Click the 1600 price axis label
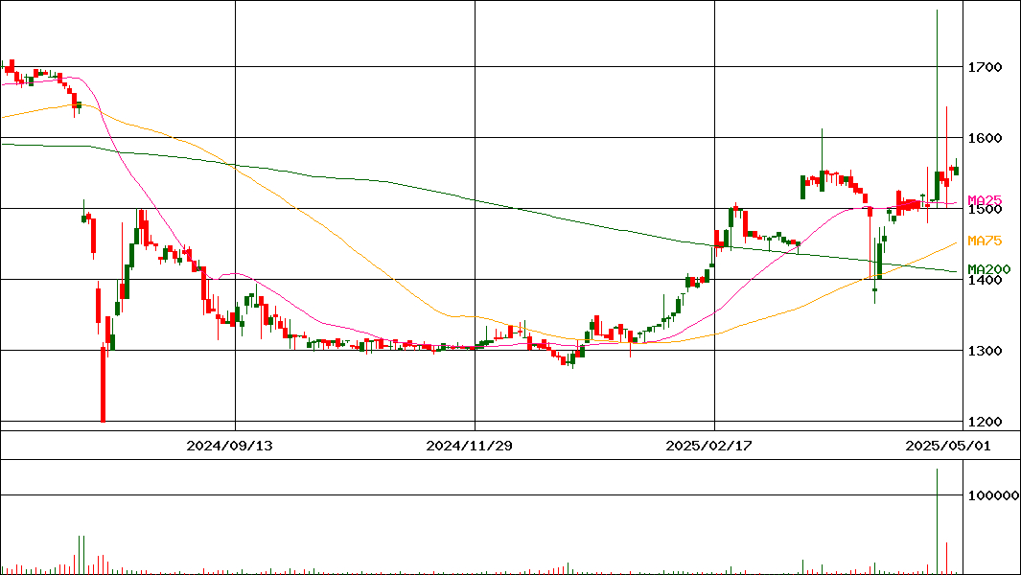1021x575 pixels. [986, 138]
